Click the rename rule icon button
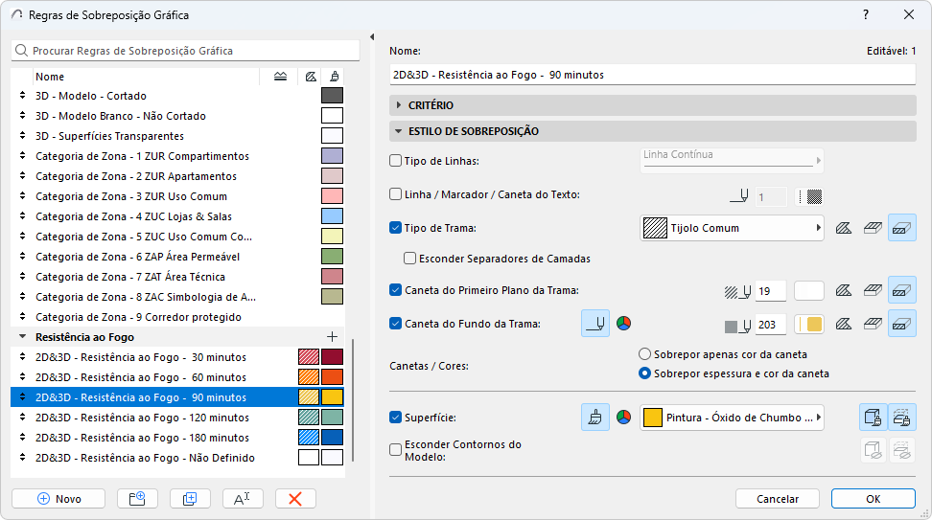 click(243, 498)
